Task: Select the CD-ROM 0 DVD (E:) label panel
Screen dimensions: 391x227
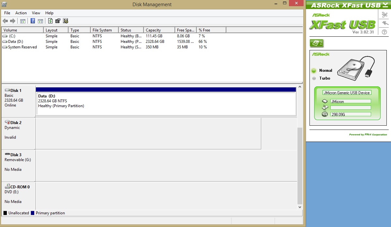Action: click(19, 196)
